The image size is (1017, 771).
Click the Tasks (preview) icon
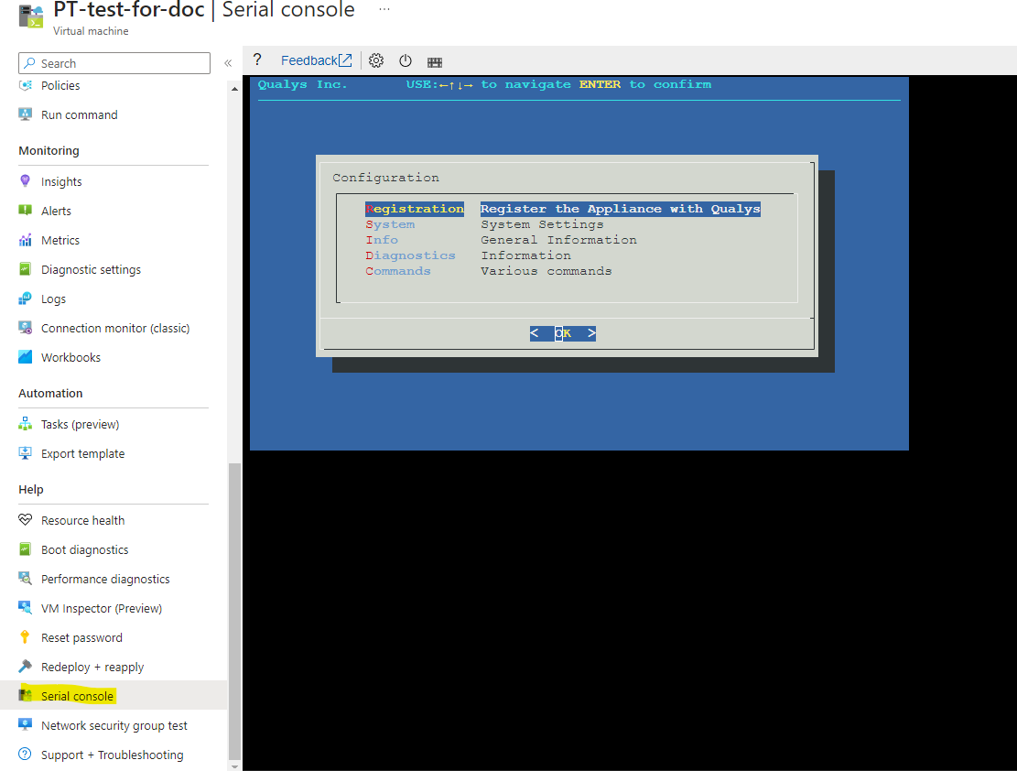[26, 424]
